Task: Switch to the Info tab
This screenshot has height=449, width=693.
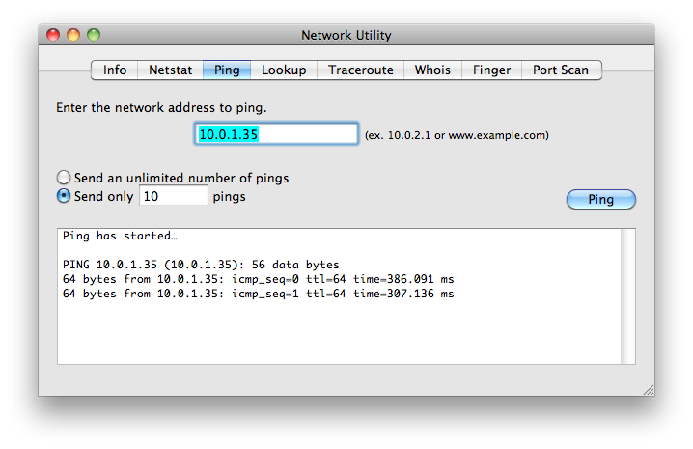Action: point(115,70)
